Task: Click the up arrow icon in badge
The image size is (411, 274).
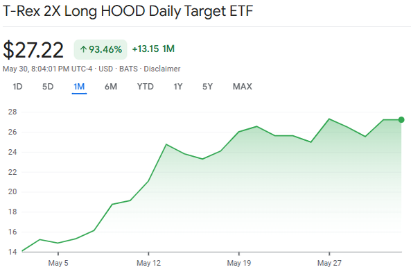Action: [x=83, y=49]
